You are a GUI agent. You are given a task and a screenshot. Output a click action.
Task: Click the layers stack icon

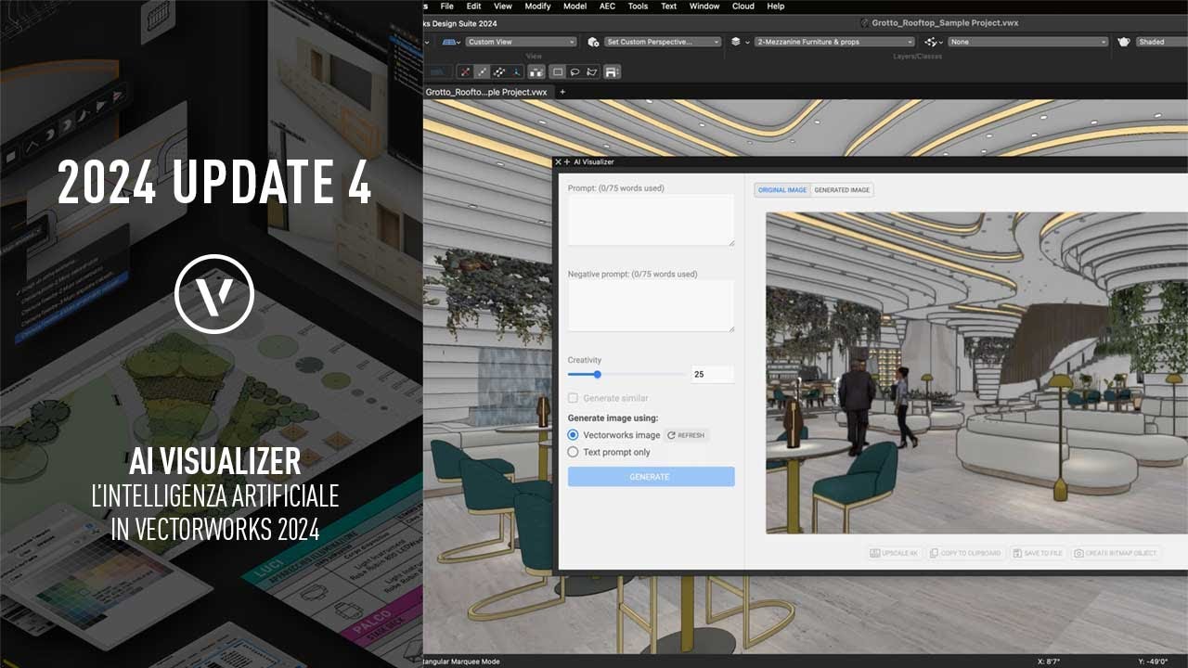pyautogui.click(x=737, y=42)
